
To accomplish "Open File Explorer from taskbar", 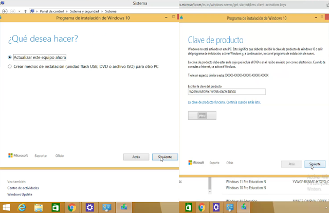I will (39, 207).
